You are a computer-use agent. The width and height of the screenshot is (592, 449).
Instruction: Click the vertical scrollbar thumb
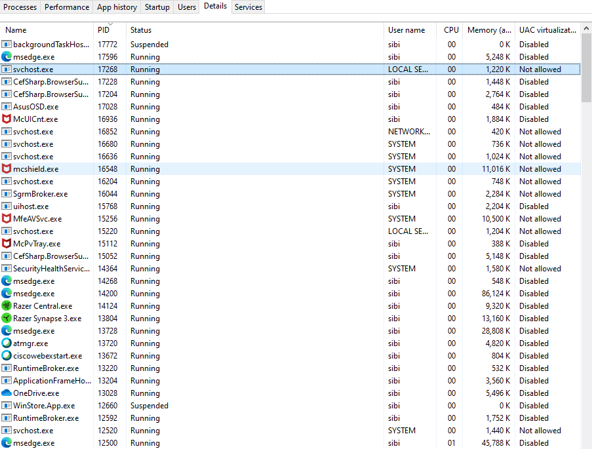pos(586,68)
